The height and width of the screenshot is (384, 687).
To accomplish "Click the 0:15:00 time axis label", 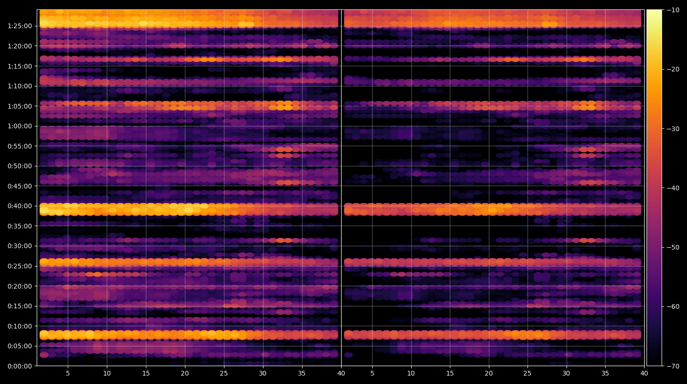I will tap(20, 306).
